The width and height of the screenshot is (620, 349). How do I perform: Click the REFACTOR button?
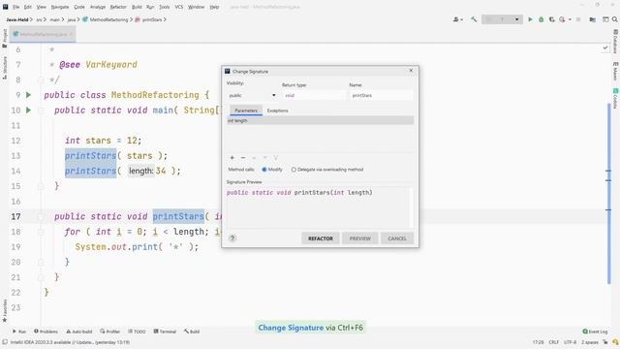click(321, 238)
